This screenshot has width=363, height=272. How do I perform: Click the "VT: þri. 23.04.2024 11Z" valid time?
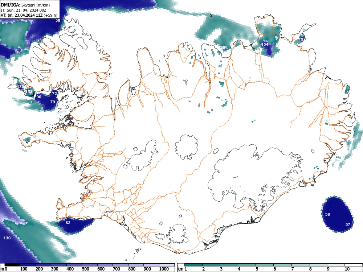point(22,15)
